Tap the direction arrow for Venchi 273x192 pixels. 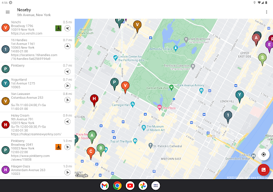click(x=67, y=28)
